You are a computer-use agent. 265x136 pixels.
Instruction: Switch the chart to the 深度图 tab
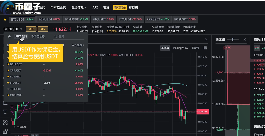click(x=195, y=48)
